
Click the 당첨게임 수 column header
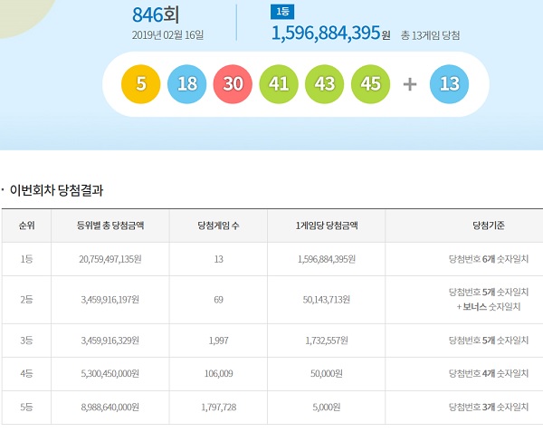point(218,226)
